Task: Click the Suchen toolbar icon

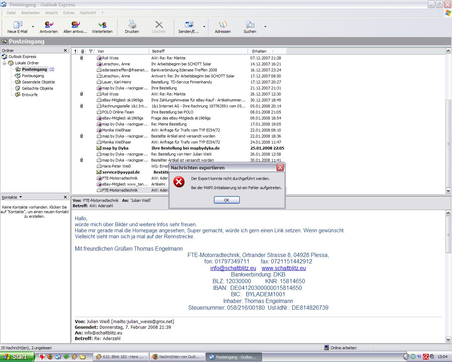Action: 250,25
